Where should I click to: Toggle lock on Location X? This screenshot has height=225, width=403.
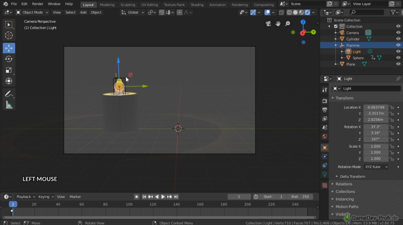392,107
